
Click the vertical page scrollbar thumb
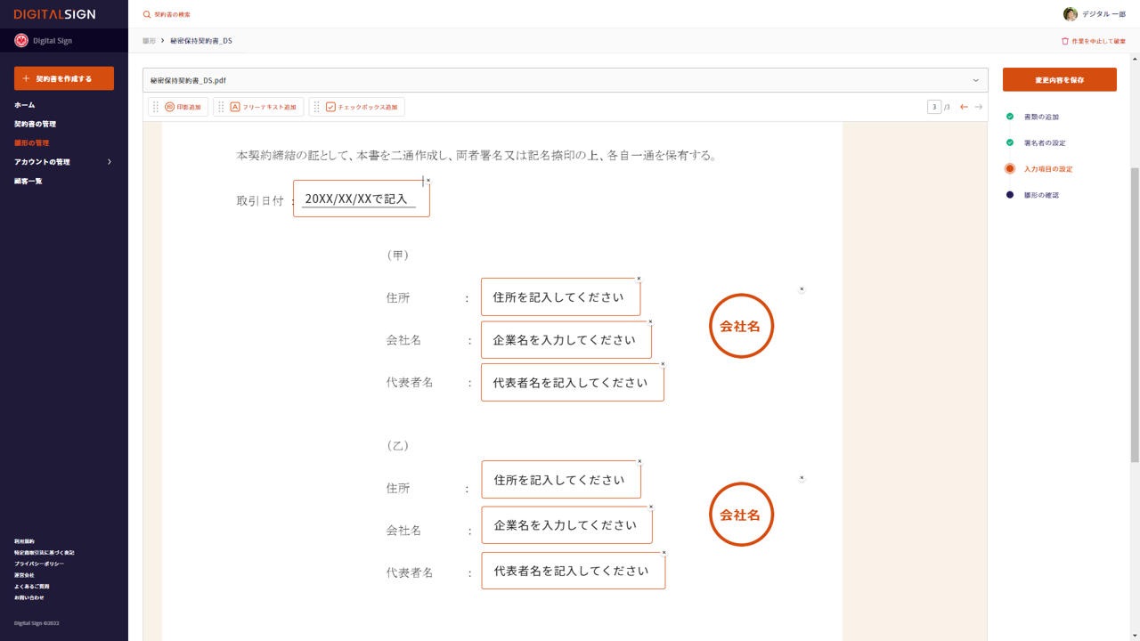pos(1134,312)
